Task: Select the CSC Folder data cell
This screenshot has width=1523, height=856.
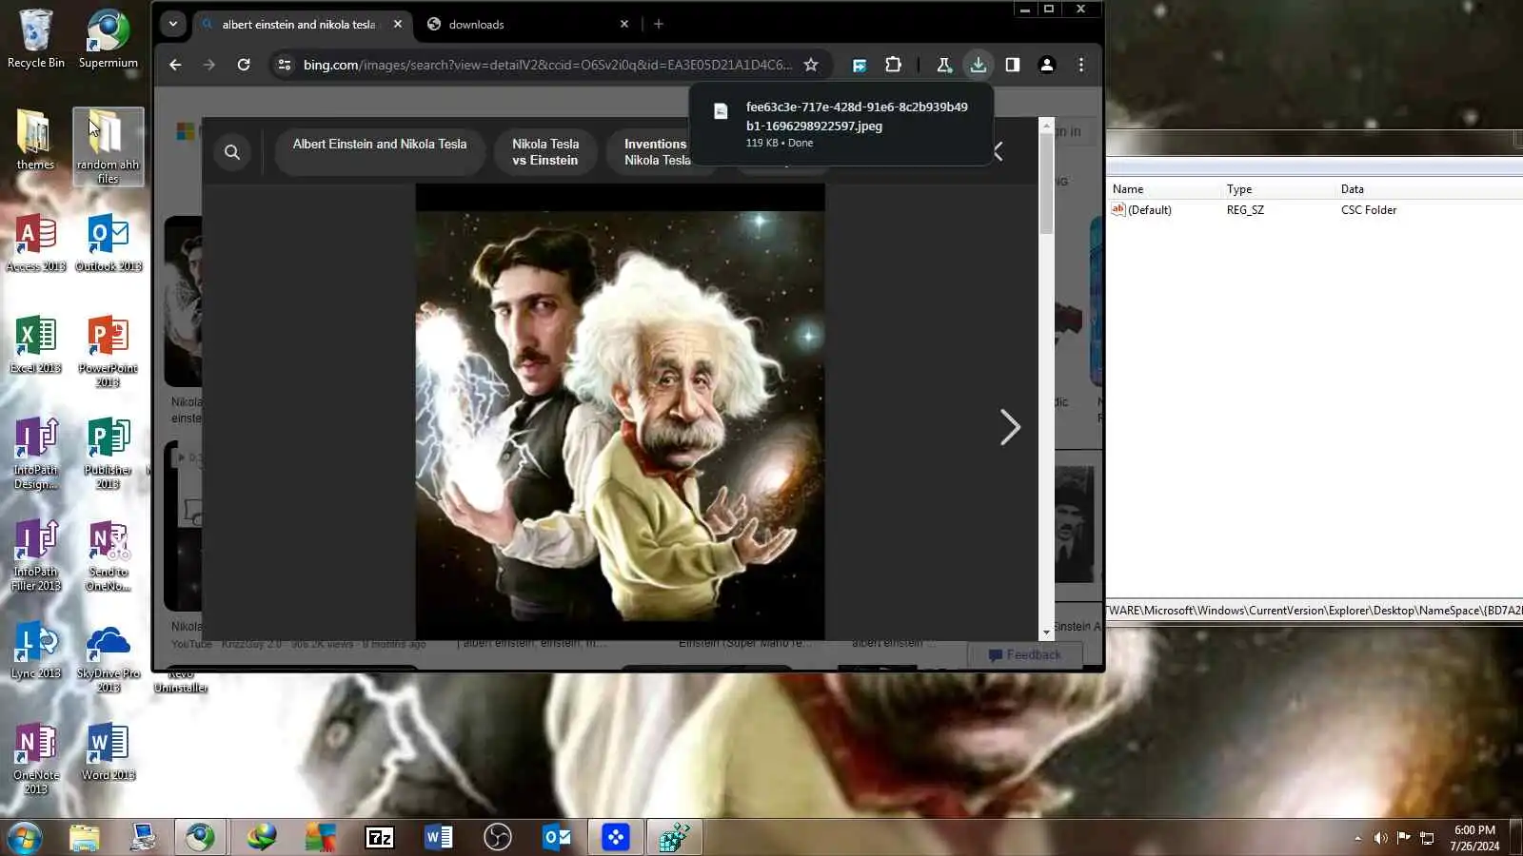Action: (1369, 210)
